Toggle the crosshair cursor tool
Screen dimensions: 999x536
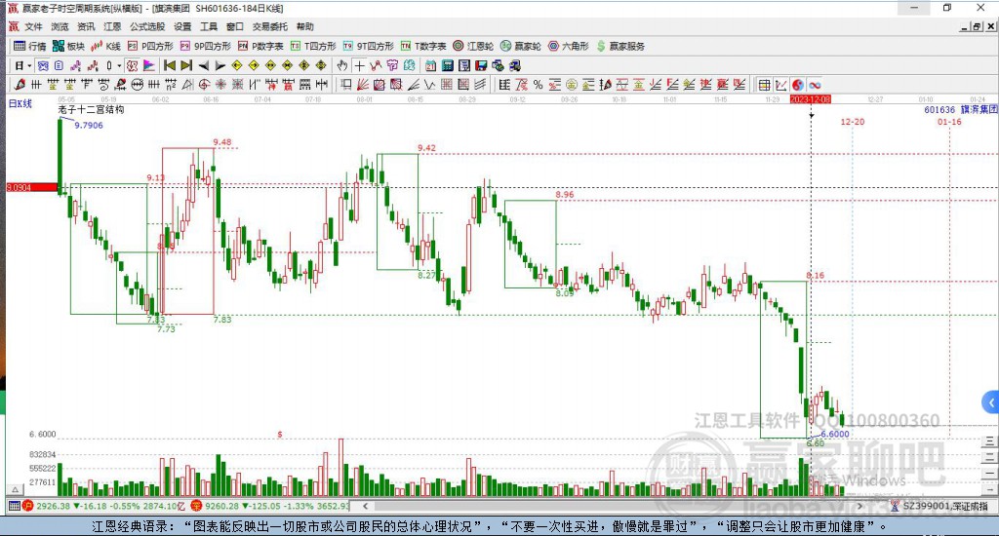[359, 65]
